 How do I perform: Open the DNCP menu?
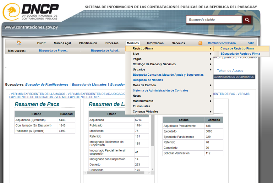pyautogui.click(x=41, y=43)
